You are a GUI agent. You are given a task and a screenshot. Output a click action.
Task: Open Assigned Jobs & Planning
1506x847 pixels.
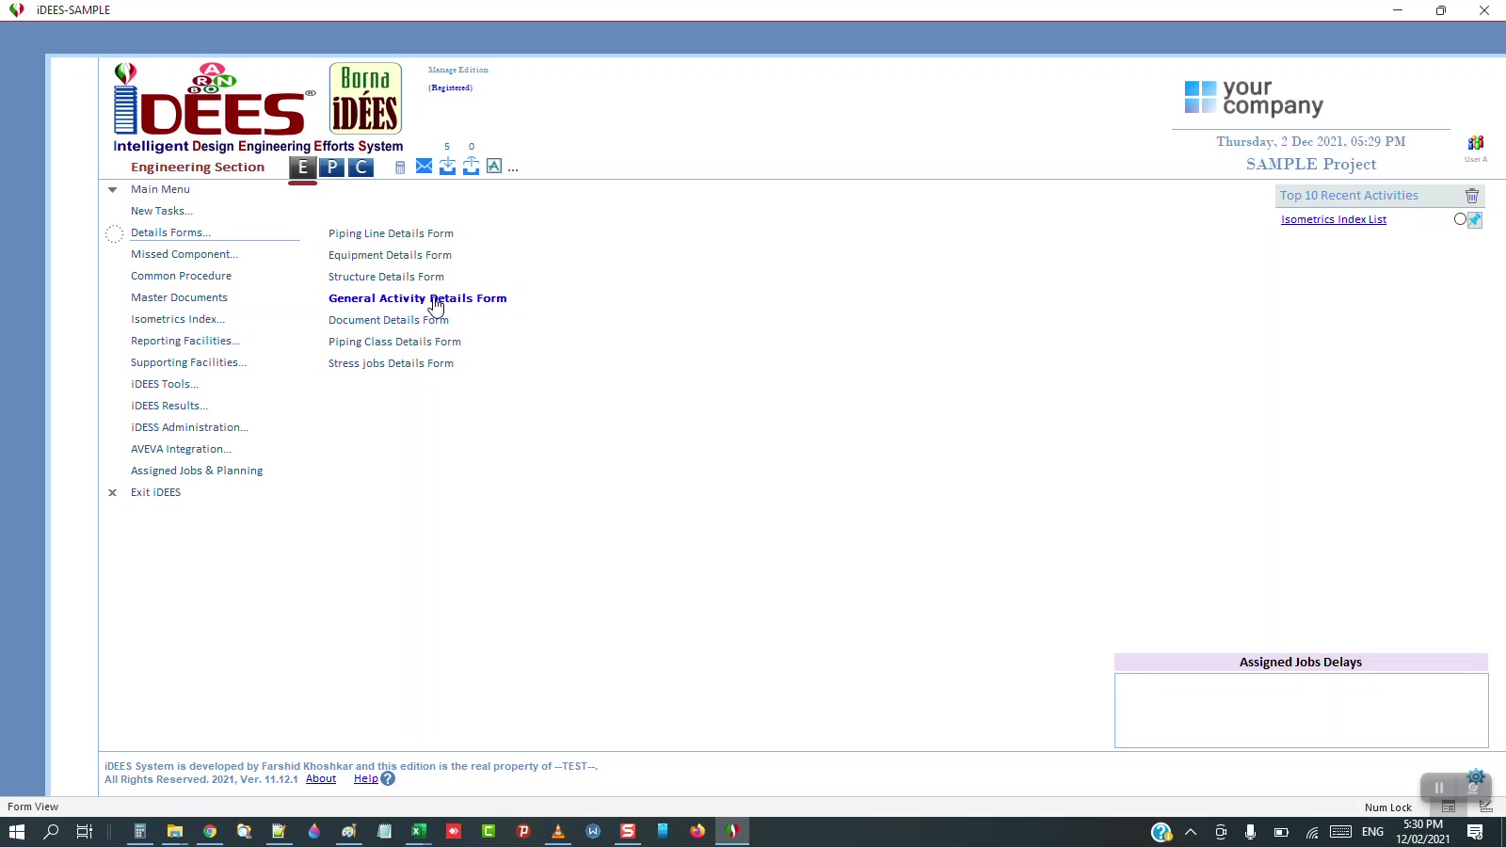pyautogui.click(x=197, y=471)
